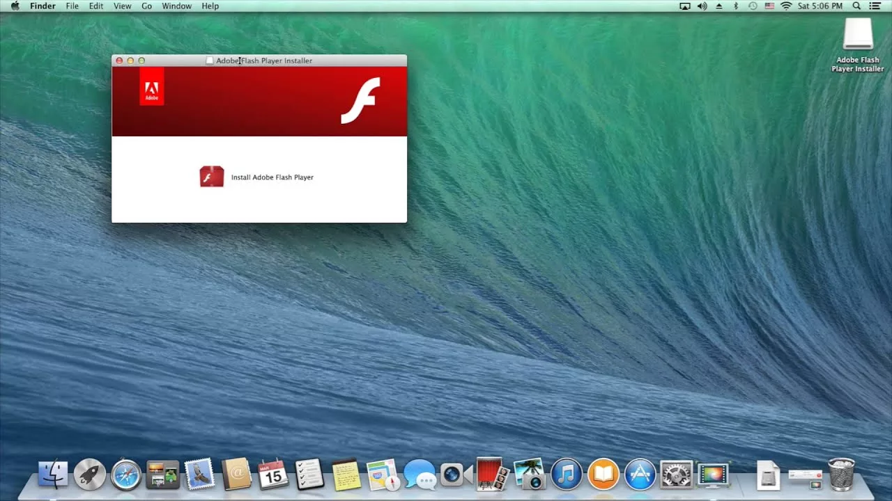Image resolution: width=892 pixels, height=501 pixels.
Task: Open the App Store
Action: (x=640, y=476)
